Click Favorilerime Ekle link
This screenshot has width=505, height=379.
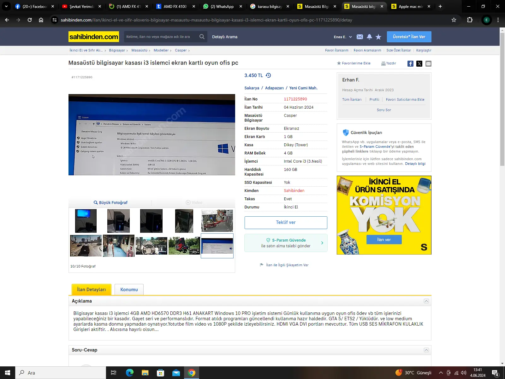[354, 63]
